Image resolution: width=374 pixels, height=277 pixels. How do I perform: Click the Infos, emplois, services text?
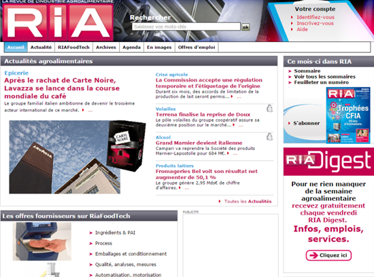328,234
